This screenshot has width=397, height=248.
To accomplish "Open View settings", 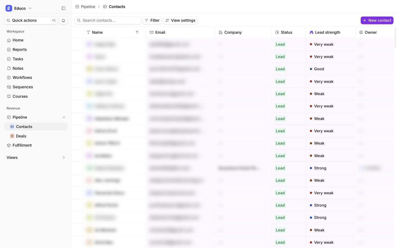I will 180,20.
